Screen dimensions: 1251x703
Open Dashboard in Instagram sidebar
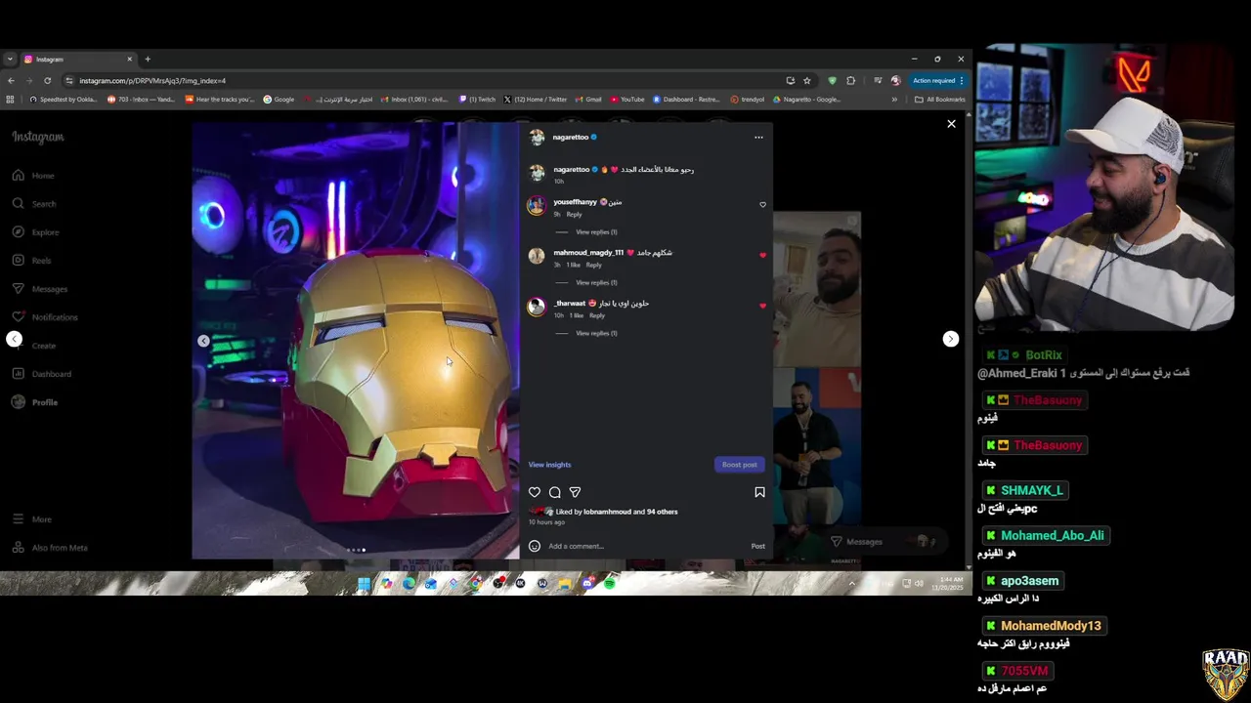point(42,374)
